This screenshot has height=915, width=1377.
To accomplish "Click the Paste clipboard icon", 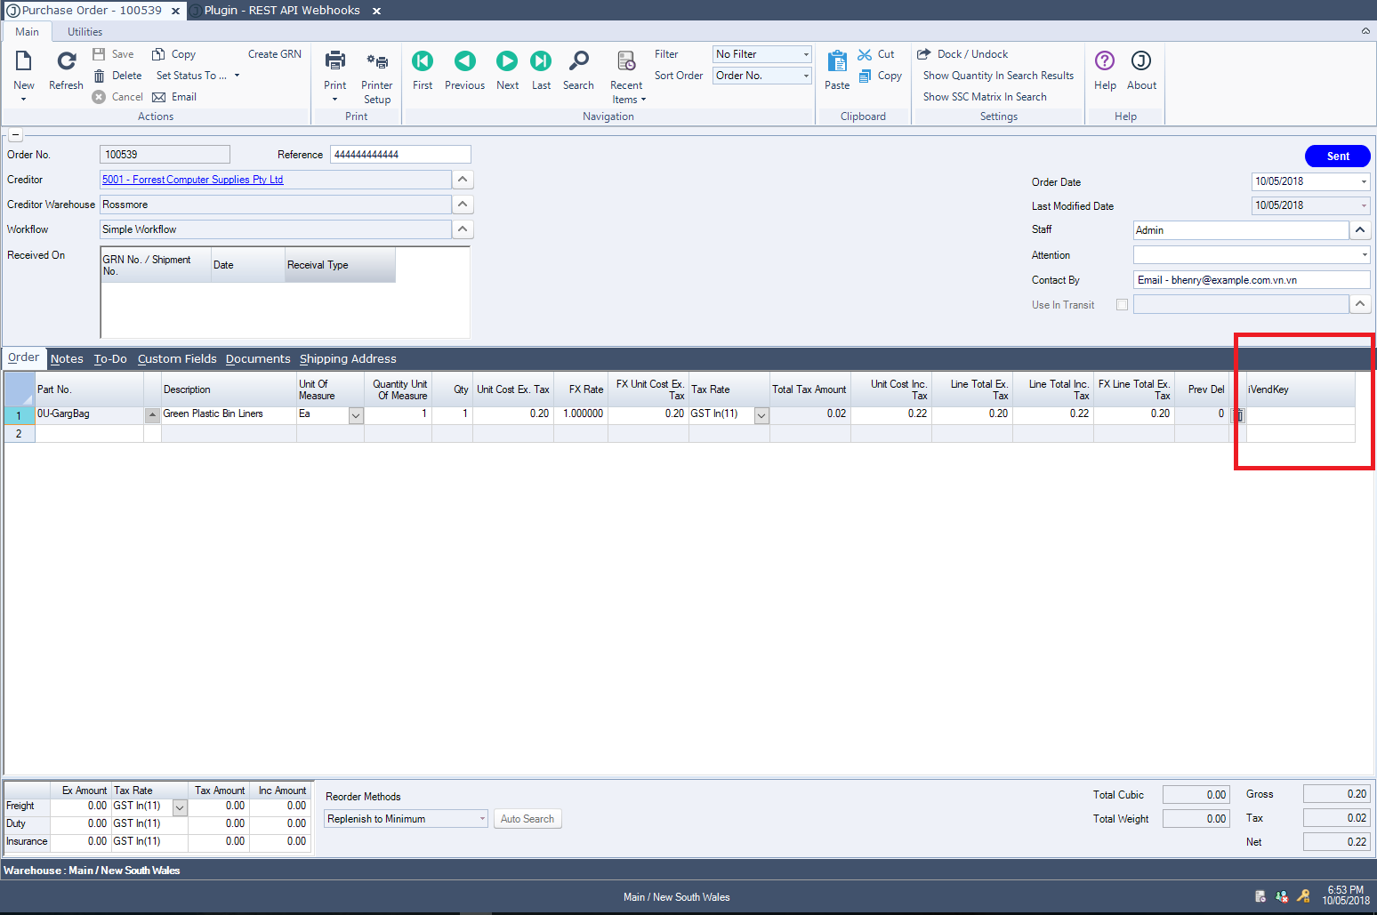I will point(837,61).
